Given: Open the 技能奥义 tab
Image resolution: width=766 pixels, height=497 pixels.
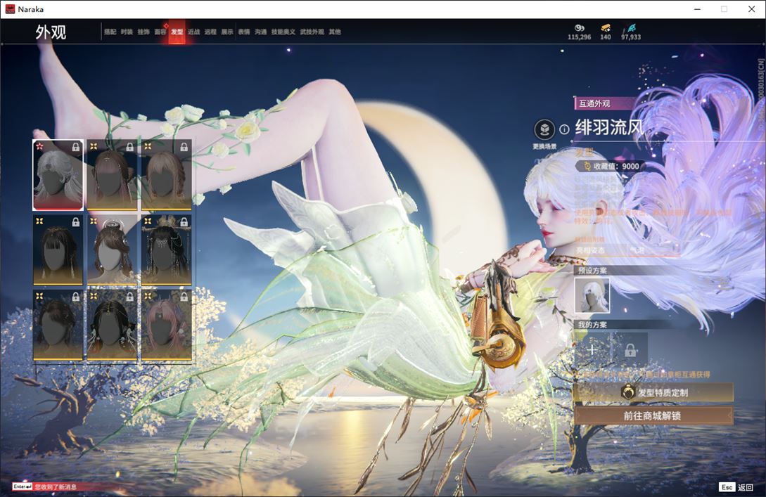Looking at the screenshot, I should click(x=283, y=32).
